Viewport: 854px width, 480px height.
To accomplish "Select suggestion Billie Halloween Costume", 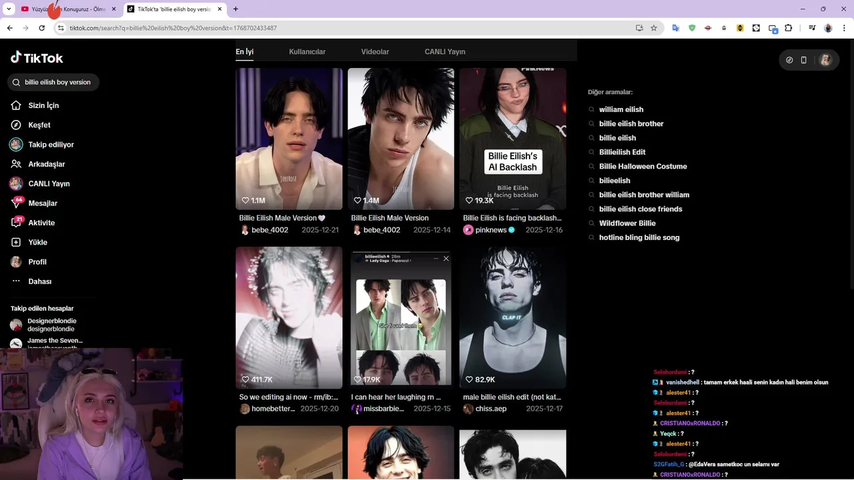I will pyautogui.click(x=643, y=166).
